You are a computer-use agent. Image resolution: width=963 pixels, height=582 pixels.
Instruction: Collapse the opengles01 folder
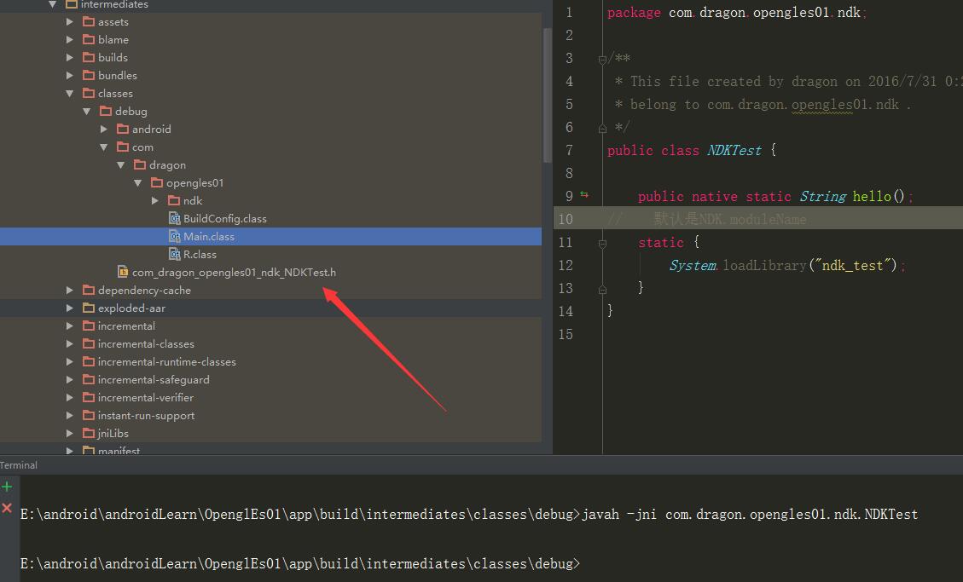point(138,182)
